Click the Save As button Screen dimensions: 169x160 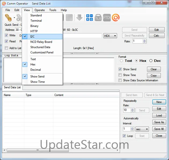point(159,122)
